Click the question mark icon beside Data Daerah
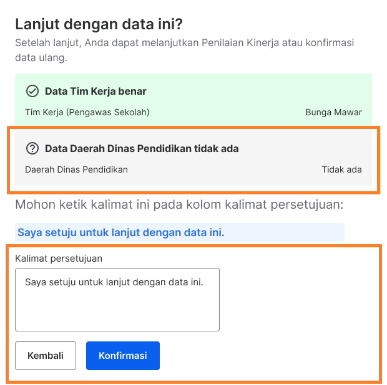This screenshot has width=387, height=385. click(x=32, y=148)
